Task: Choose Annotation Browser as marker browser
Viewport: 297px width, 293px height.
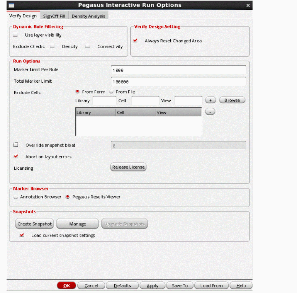Action: pos(16,197)
